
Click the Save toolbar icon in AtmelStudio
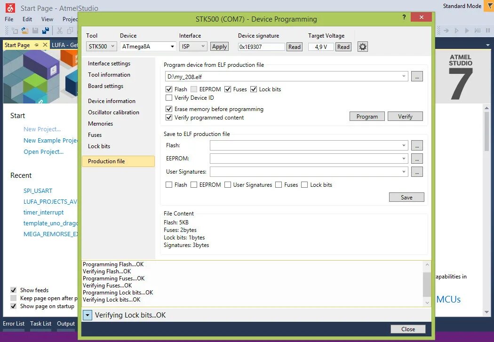point(35,31)
